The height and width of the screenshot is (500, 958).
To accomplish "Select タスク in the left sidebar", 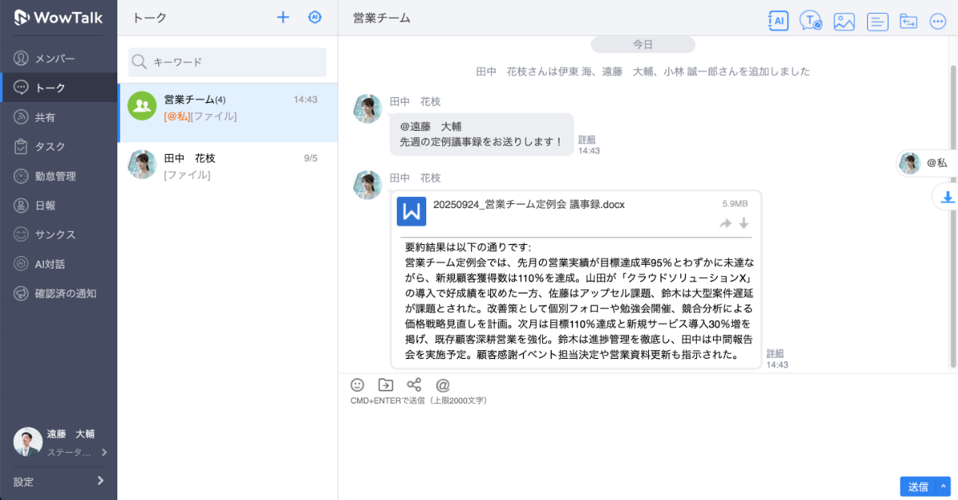I will coord(50,147).
